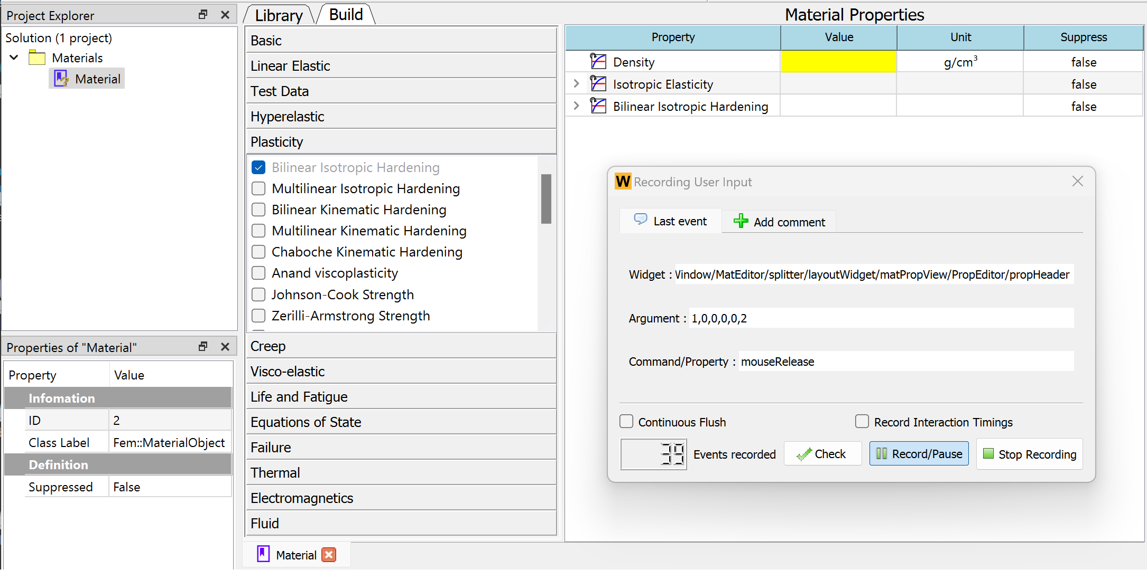
Task: Click the Bilinear Isotropic Hardening property icon
Action: coord(598,106)
